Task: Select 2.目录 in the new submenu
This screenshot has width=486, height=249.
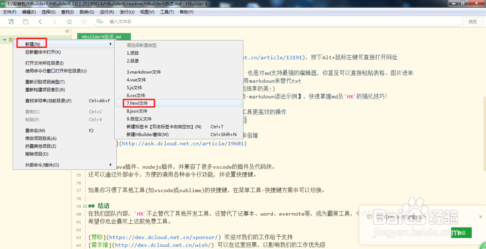Action: click(178, 61)
